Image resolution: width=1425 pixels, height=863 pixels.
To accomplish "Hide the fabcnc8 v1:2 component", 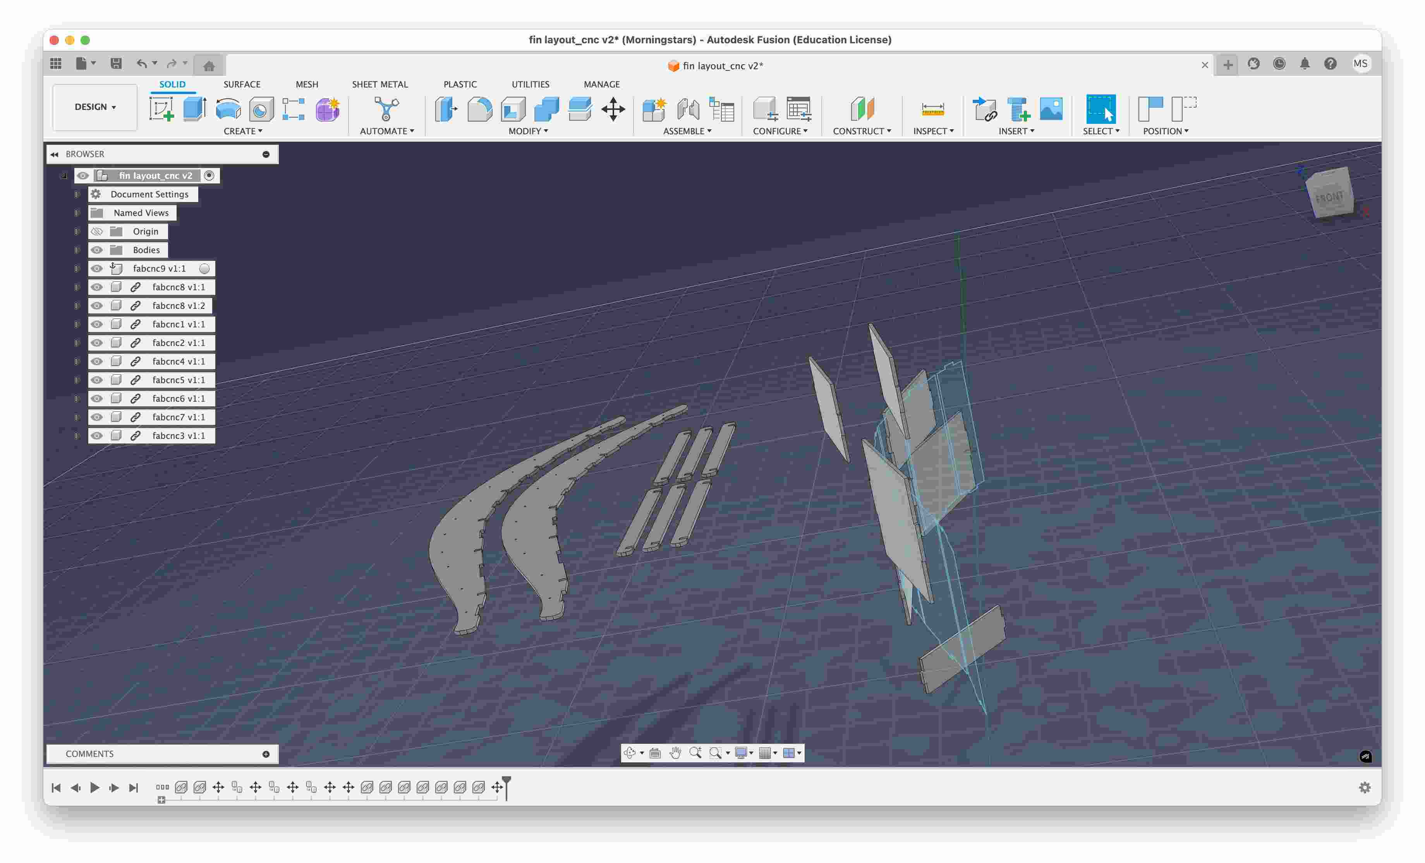I will pos(96,305).
